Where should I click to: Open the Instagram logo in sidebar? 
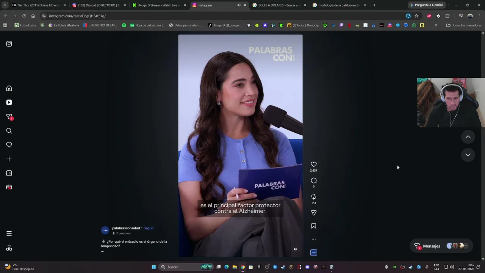click(x=9, y=44)
